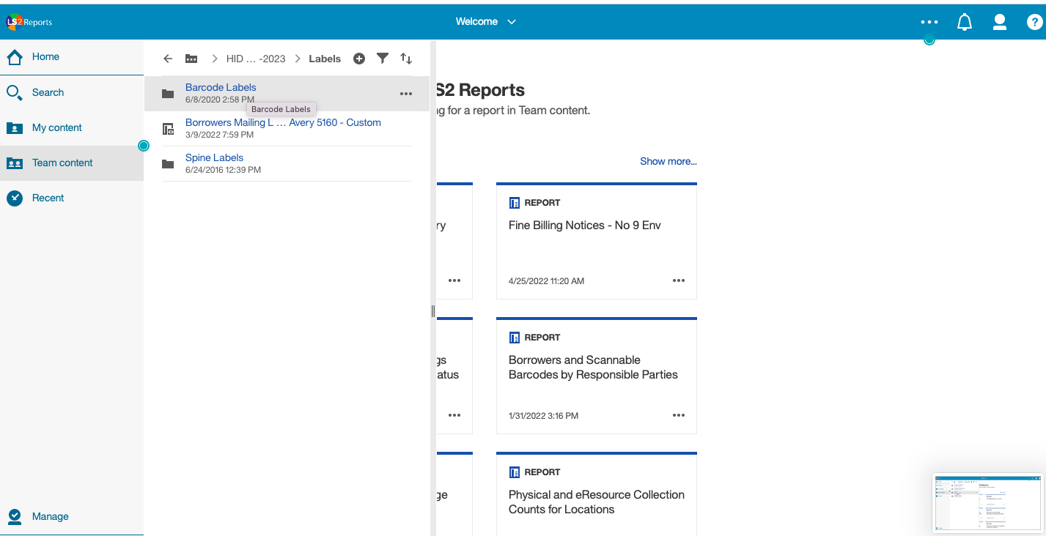The image size is (1046, 536).
Task: Click the Search magnifier icon
Action: [15, 93]
